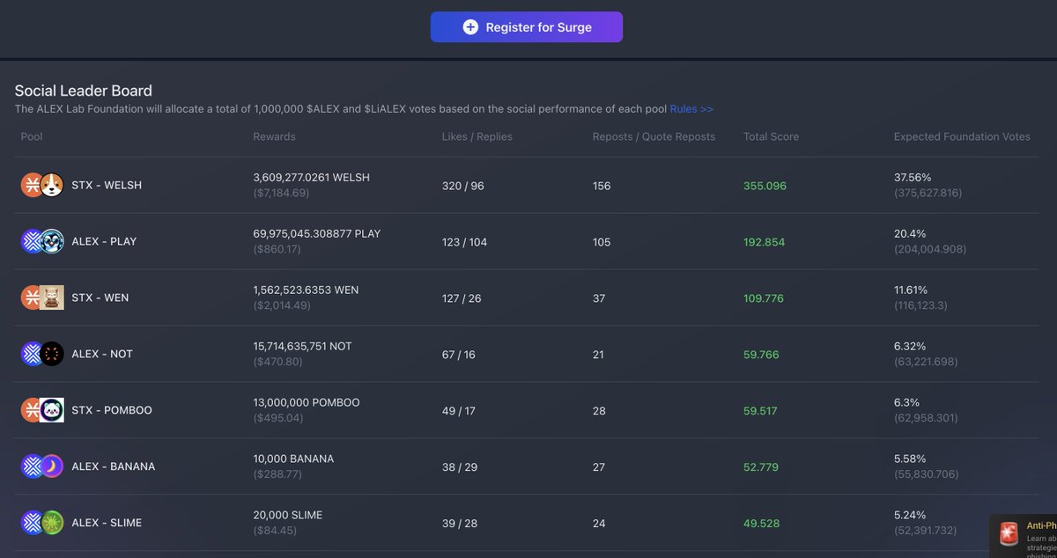The height and width of the screenshot is (558, 1057).
Task: Click the 1,562,523.6353 WEN reward value
Action: coord(306,290)
